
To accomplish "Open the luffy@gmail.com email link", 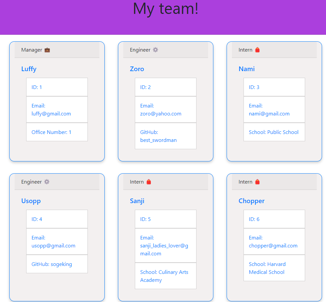I will pos(51,114).
